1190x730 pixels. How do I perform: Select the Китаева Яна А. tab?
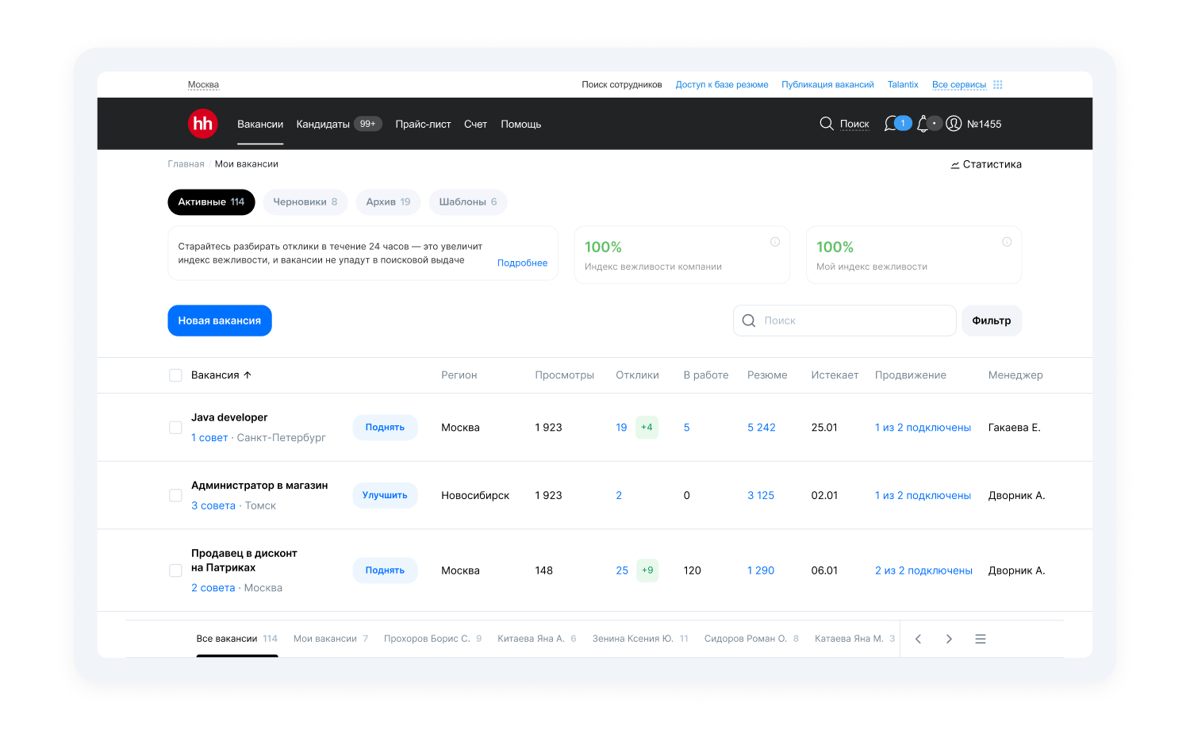pos(537,639)
